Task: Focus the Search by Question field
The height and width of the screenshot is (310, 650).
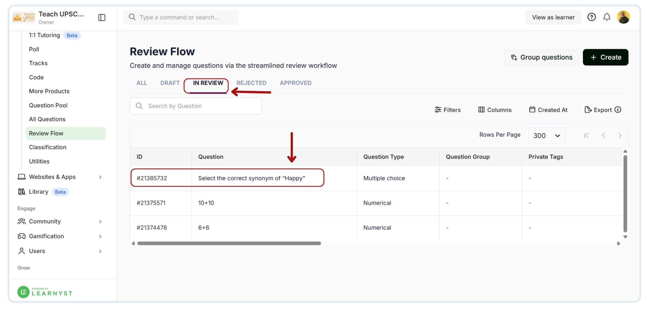Action: tap(196, 106)
